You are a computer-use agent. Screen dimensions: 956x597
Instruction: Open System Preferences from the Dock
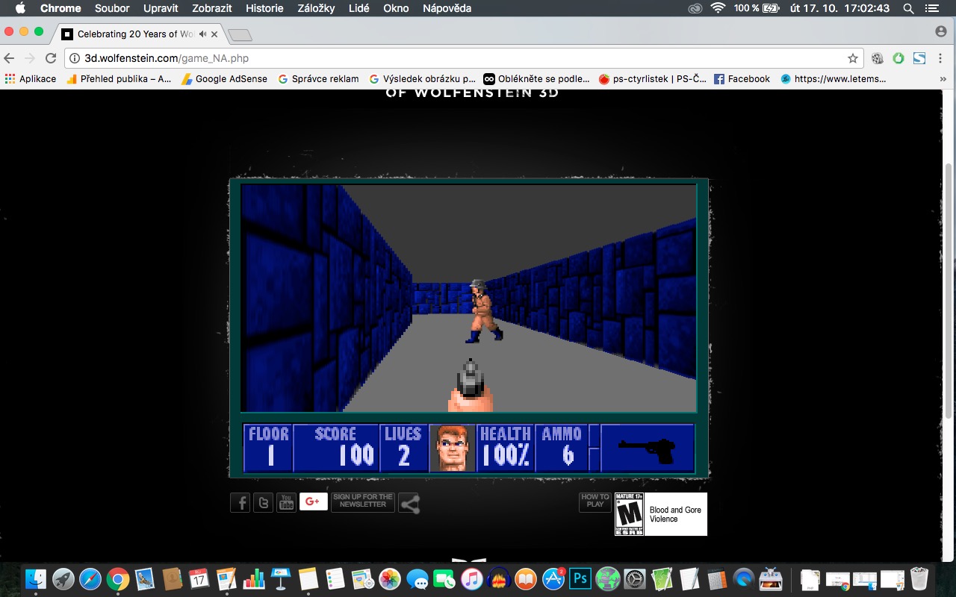coord(635,578)
